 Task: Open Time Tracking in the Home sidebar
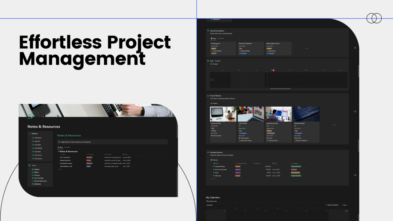[38, 178]
